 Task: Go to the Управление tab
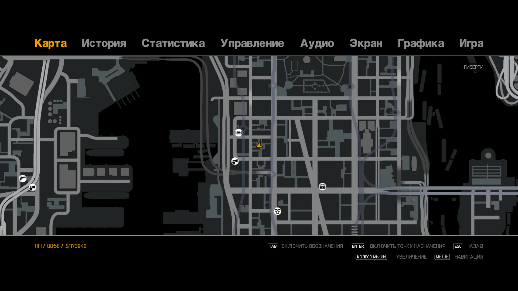252,43
